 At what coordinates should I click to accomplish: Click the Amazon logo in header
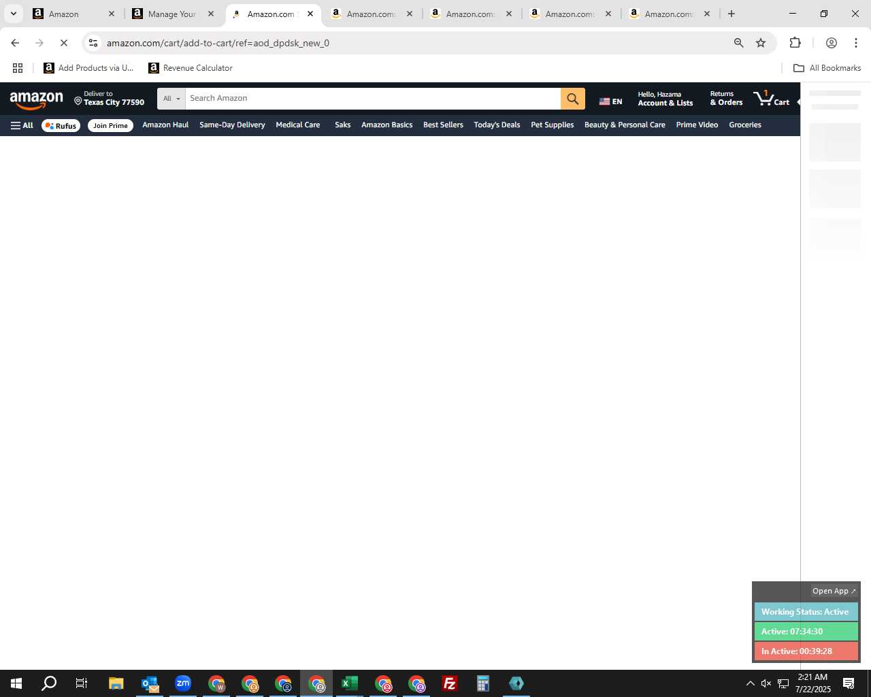pos(36,100)
